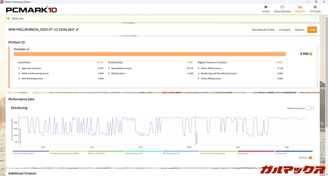
Task: Select the CPU Utility legend swatch
Action: click(x=294, y=151)
